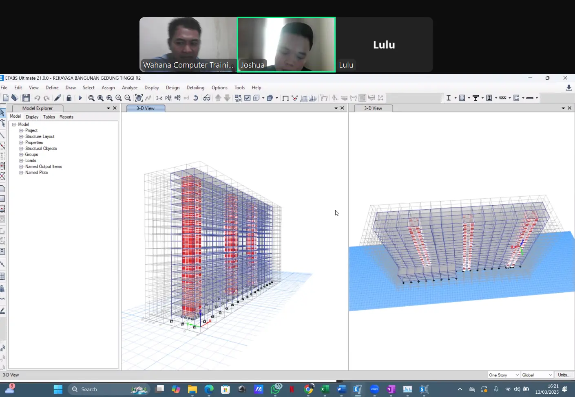Run analysis with the play arrow icon
Image resolution: width=575 pixels, height=397 pixels.
pos(80,98)
